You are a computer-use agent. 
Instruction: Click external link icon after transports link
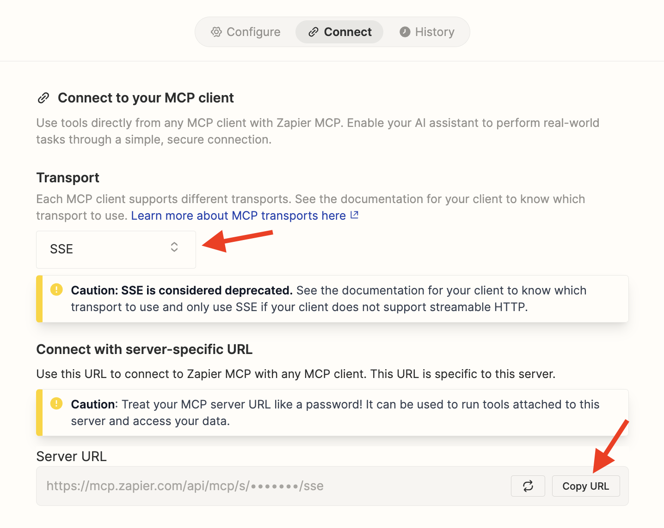354,215
